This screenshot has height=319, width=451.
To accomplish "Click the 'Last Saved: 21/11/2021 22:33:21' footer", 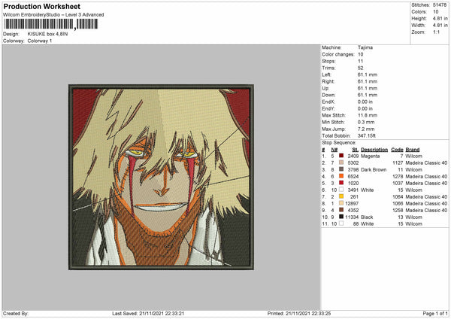I will (148, 313).
